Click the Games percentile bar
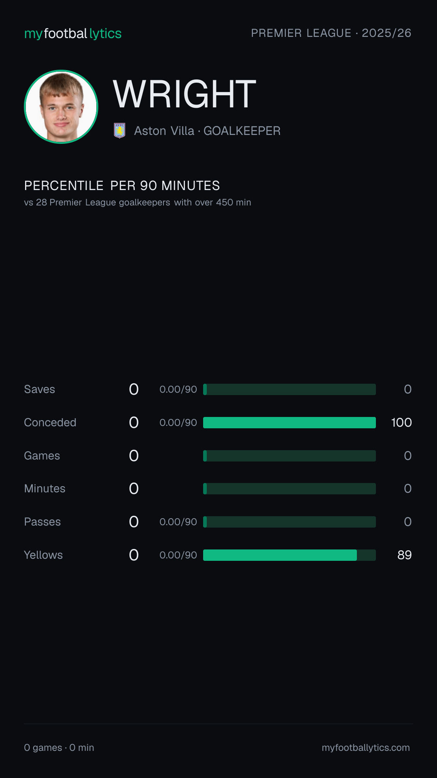The width and height of the screenshot is (437, 778). [x=289, y=456]
